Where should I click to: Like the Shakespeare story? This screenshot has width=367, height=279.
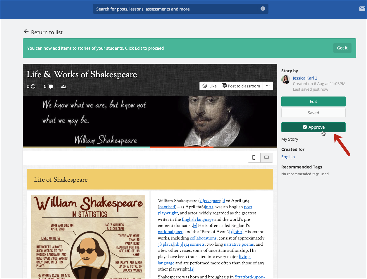tap(210, 86)
